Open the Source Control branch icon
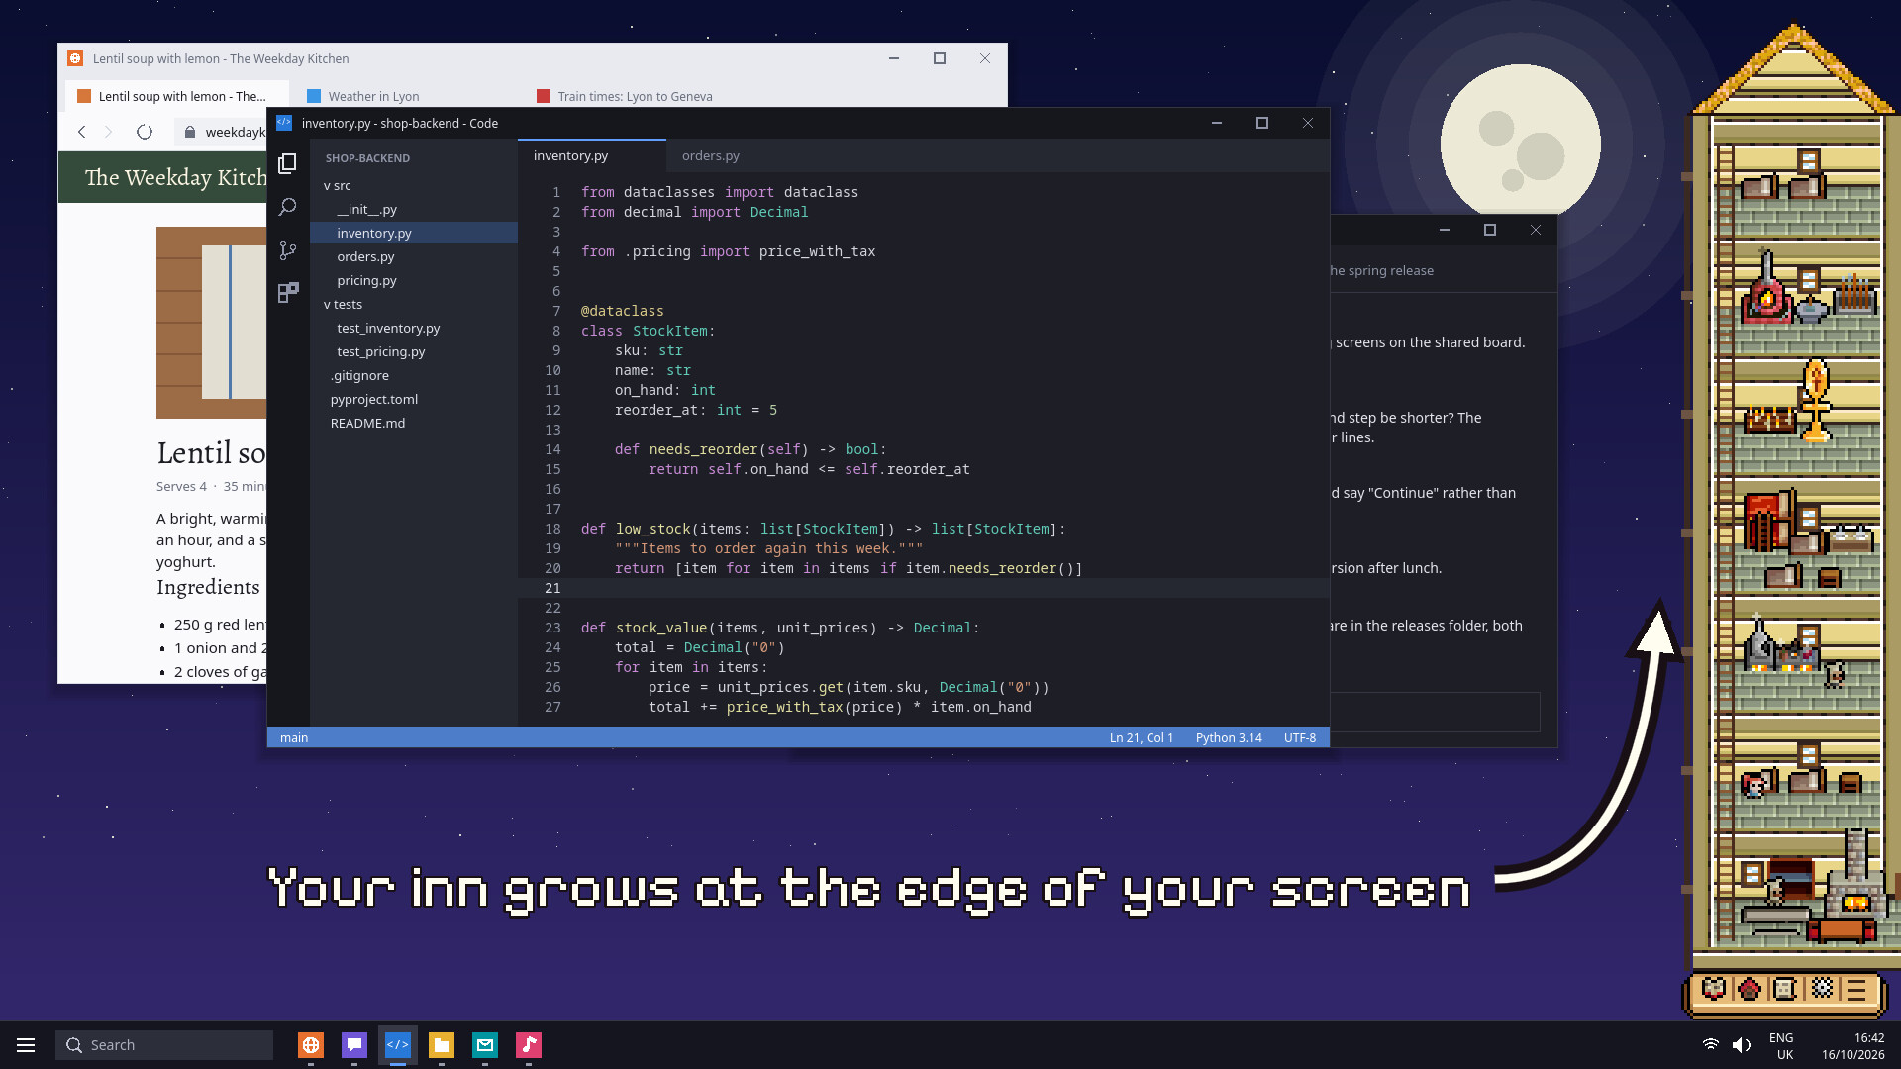 point(287,250)
